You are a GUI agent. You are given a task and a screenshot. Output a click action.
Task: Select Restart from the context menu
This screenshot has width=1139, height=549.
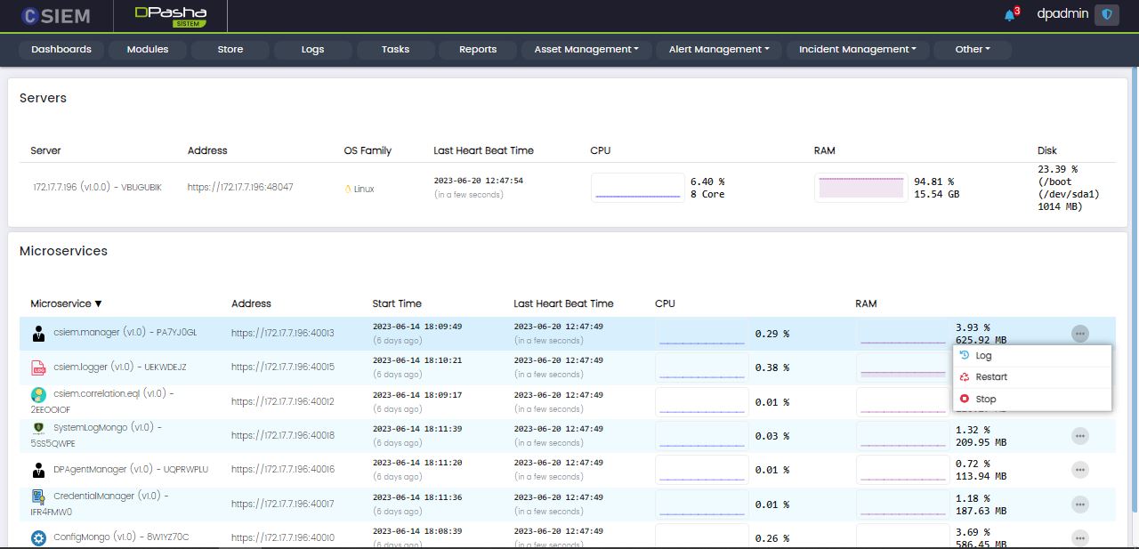tap(990, 377)
